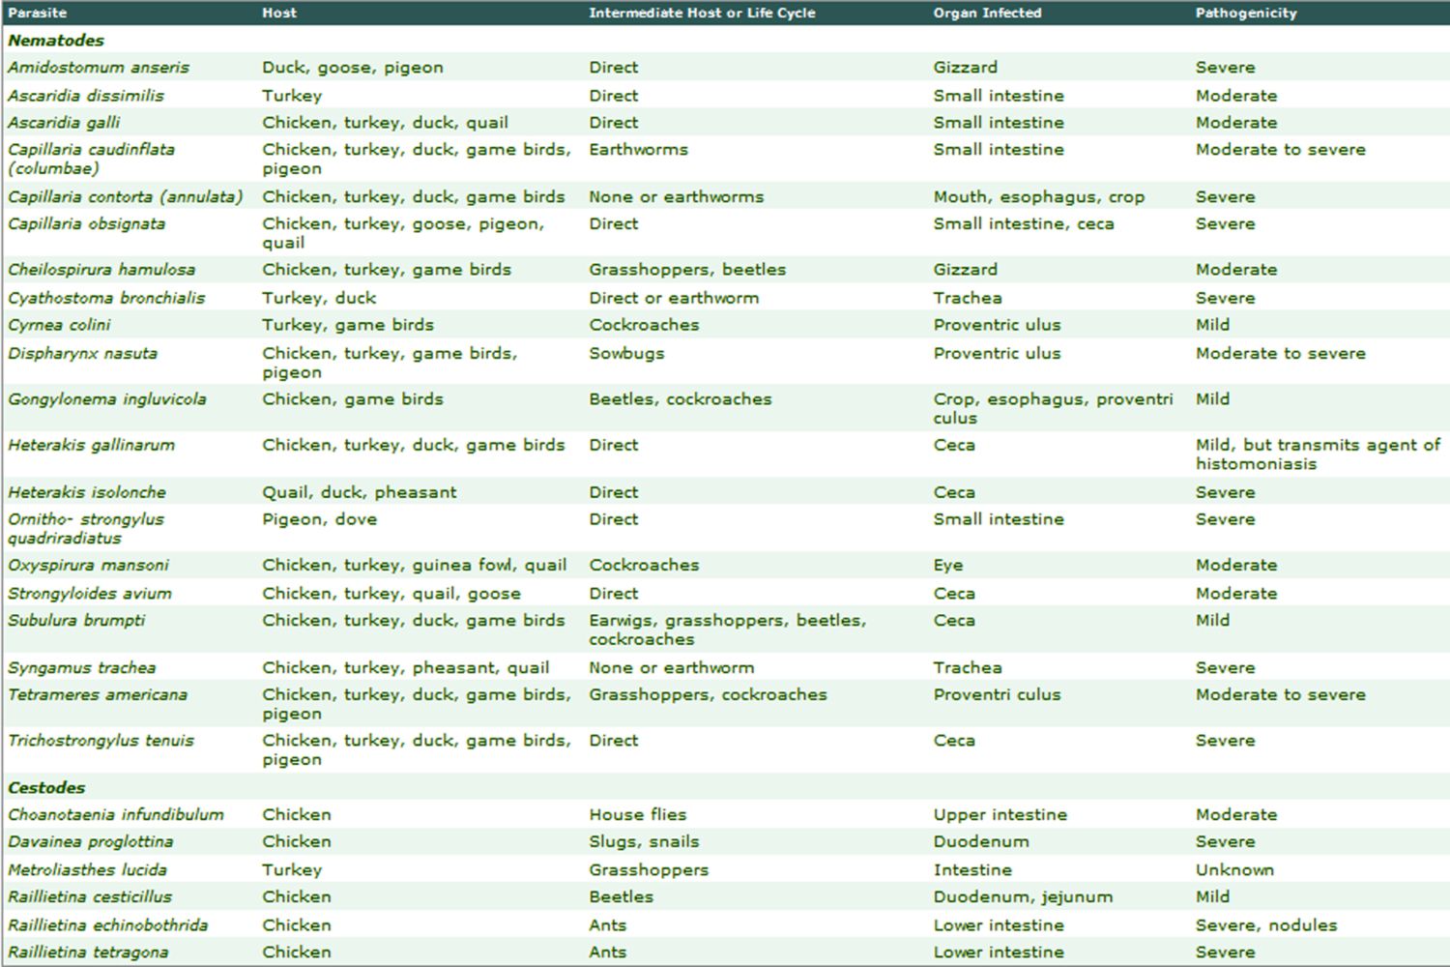The width and height of the screenshot is (1450, 967).
Task: Select the 'House flies' intermediate host cell
Action: (x=638, y=814)
